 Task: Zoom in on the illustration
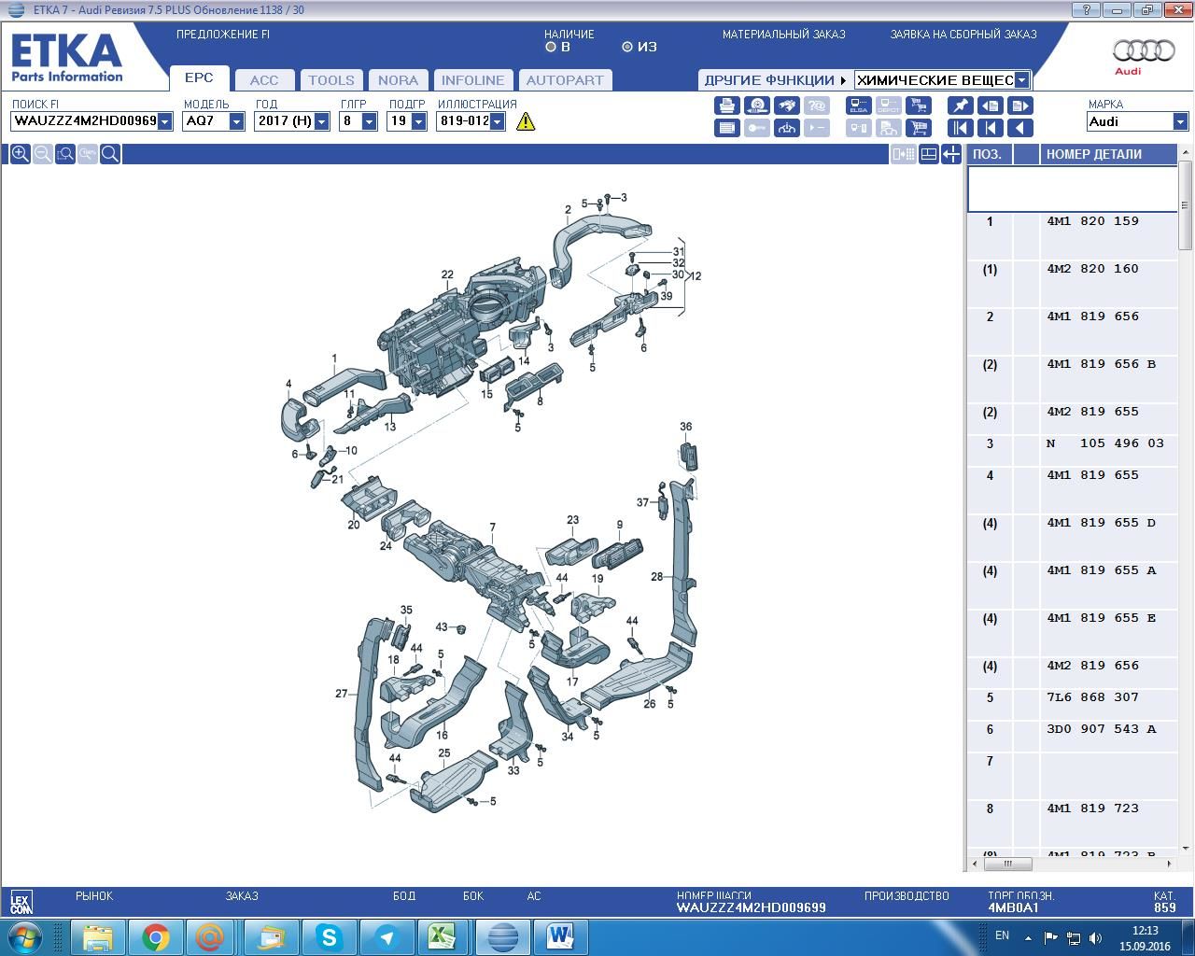click(x=20, y=154)
